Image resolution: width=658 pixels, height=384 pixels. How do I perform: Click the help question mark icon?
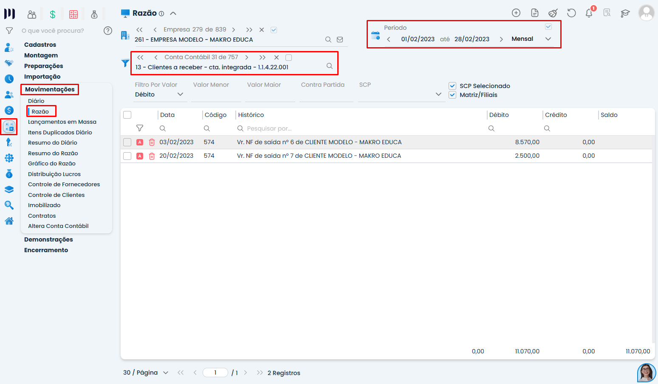[108, 31]
